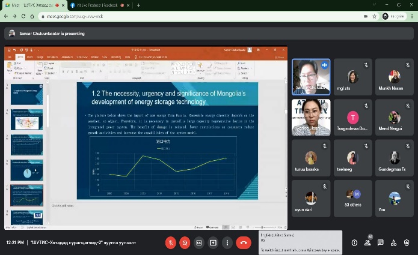The height and width of the screenshot is (255, 418).
Task: Open the Activities shapes icon
Action: 393,242
